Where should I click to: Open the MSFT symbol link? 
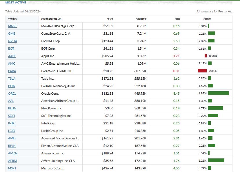tap(12, 168)
